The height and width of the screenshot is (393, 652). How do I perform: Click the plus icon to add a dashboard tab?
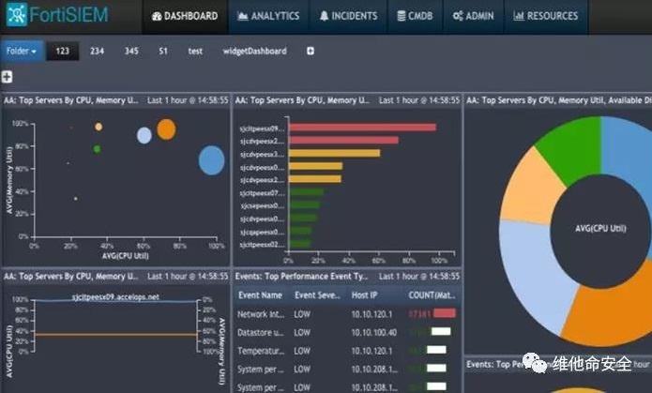tap(311, 51)
